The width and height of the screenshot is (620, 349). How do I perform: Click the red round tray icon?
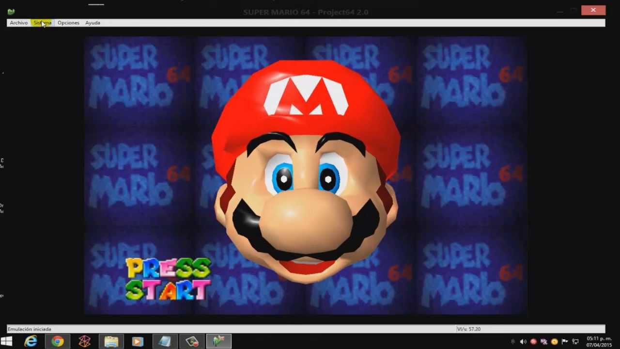(x=533, y=342)
